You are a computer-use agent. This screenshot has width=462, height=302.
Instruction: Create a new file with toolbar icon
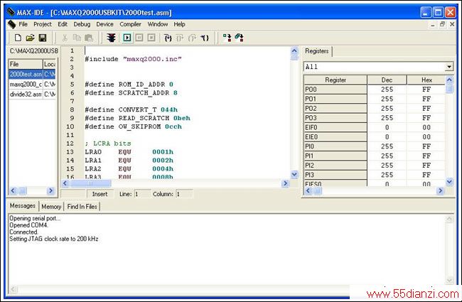point(18,38)
